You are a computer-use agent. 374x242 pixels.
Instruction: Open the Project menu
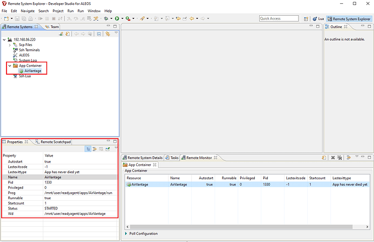[x=58, y=11]
